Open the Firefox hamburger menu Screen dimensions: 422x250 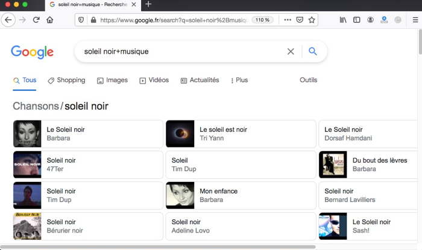coord(415,20)
